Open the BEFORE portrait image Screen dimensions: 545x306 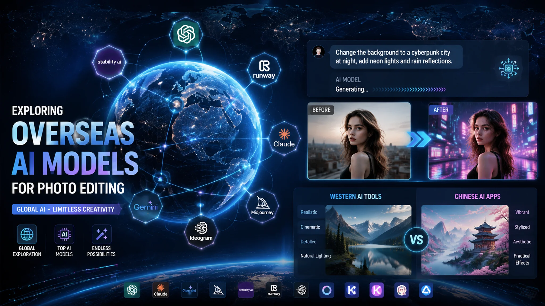point(359,141)
